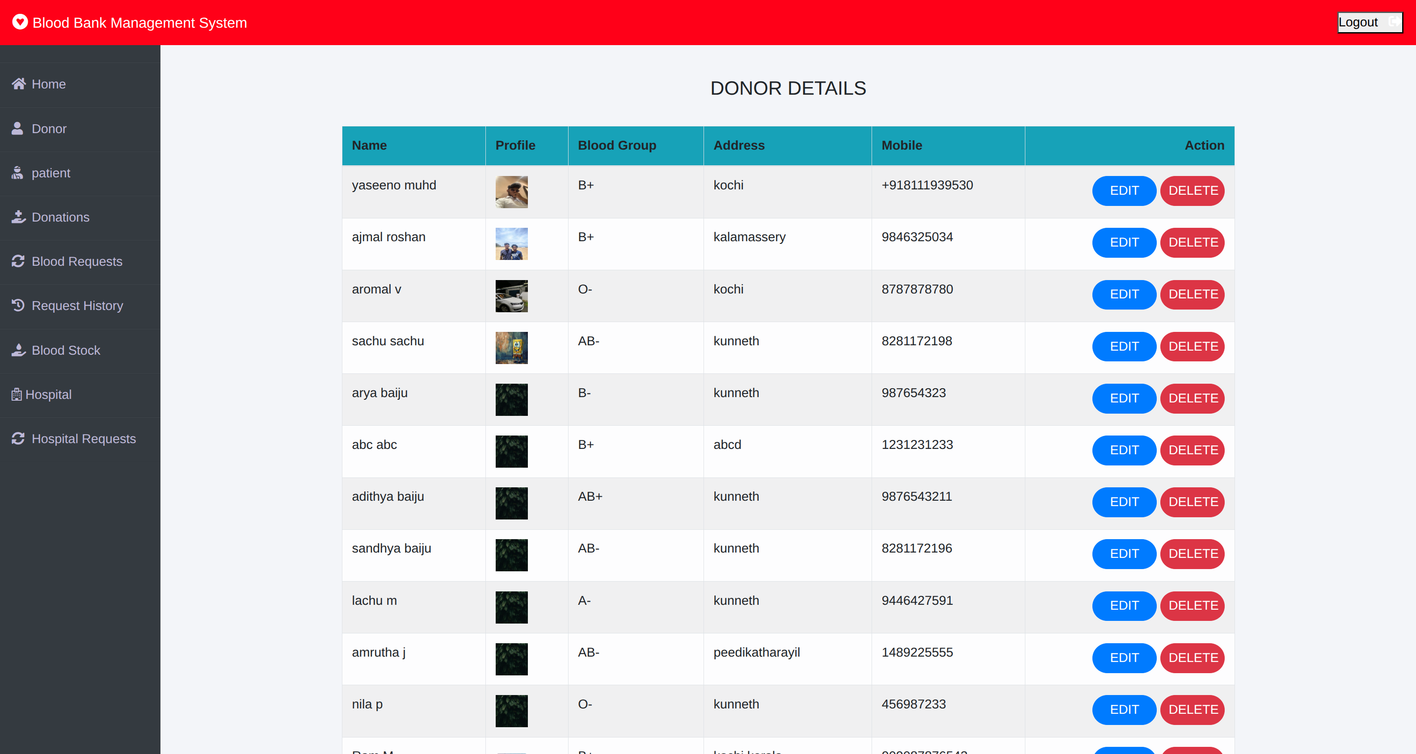Viewport: 1416px width, 754px height.
Task: Edit donor amrutha j
Action: [x=1124, y=658]
